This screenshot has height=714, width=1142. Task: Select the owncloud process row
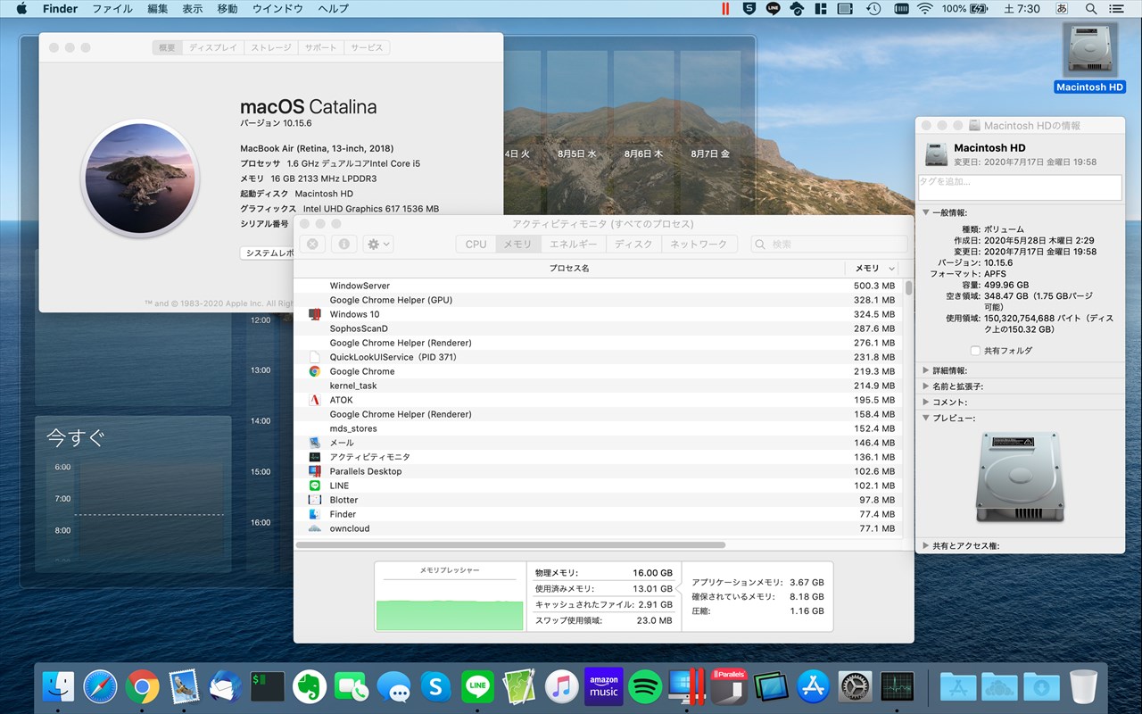pos(598,528)
